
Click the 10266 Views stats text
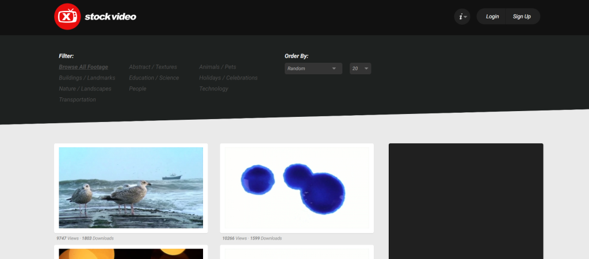click(x=252, y=238)
